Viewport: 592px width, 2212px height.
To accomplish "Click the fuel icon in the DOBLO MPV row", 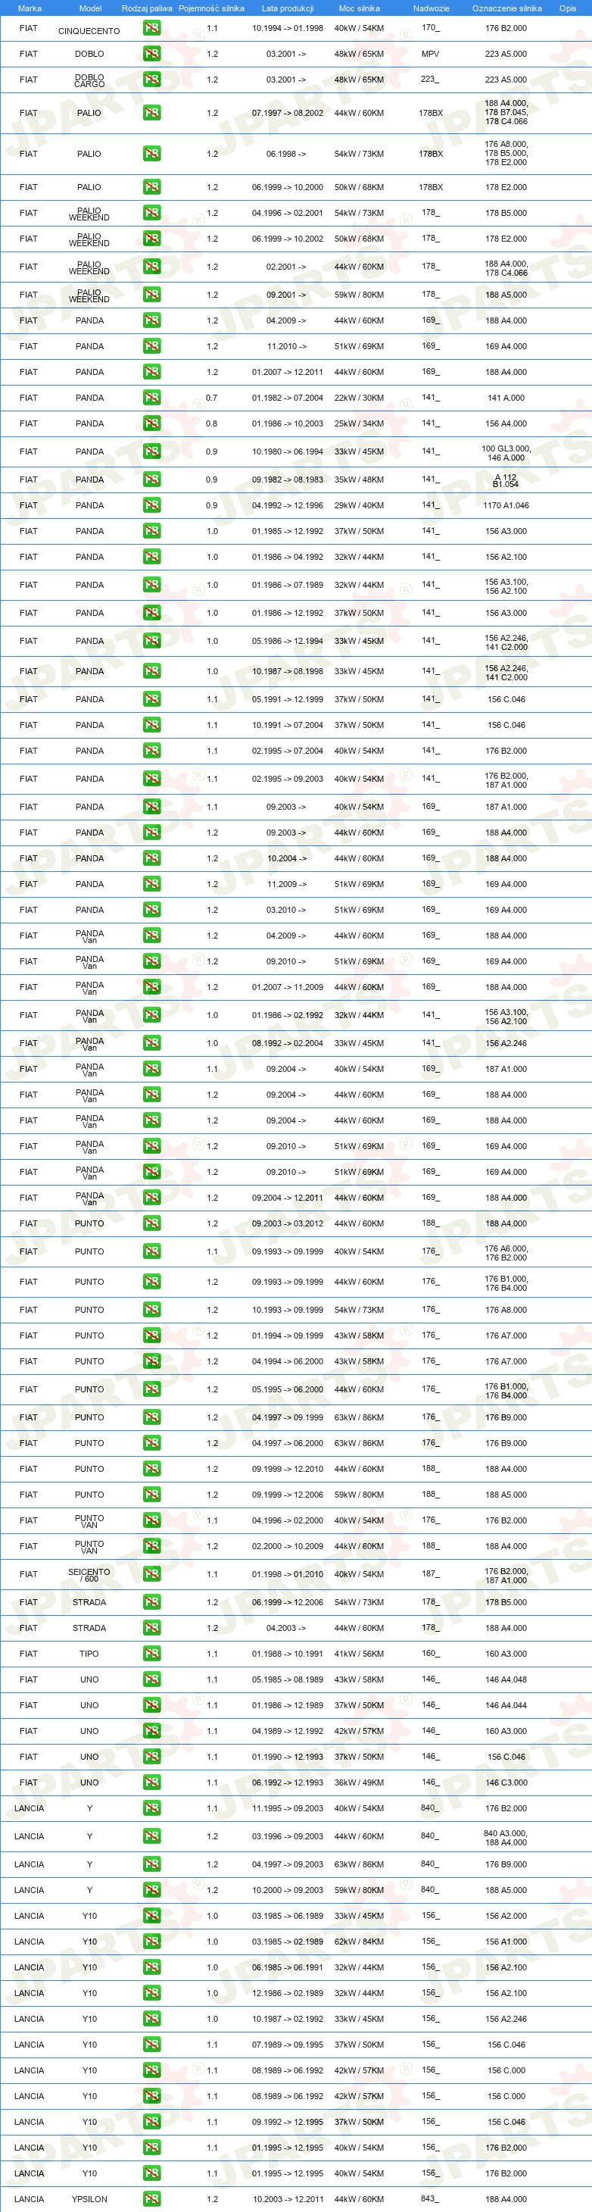I will click(x=152, y=53).
